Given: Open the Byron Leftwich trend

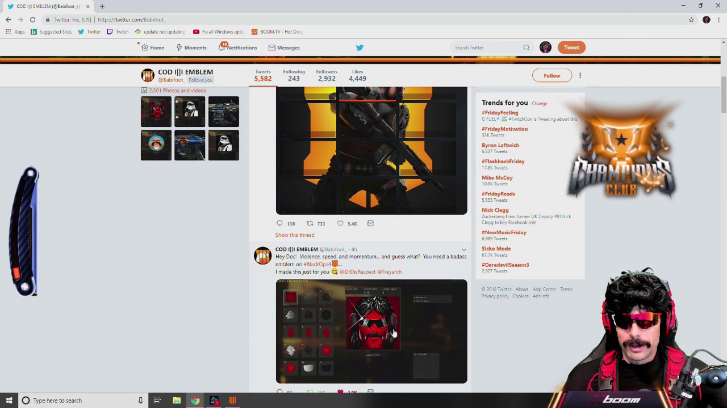Looking at the screenshot, I should (500, 145).
